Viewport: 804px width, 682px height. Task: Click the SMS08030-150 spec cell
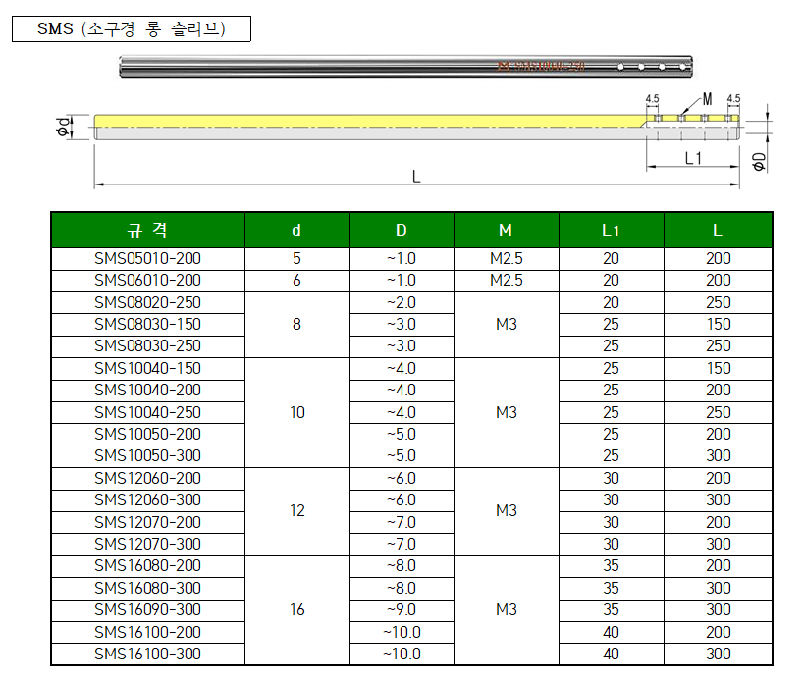click(147, 324)
